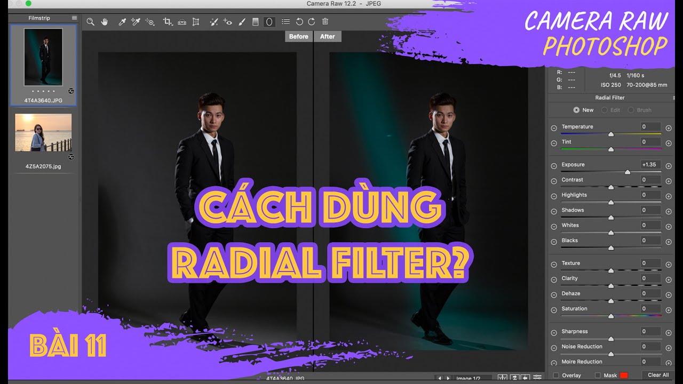Rotate image 90° counterclockwise
Image resolution: width=683 pixels, height=384 pixels.
pyautogui.click(x=299, y=22)
